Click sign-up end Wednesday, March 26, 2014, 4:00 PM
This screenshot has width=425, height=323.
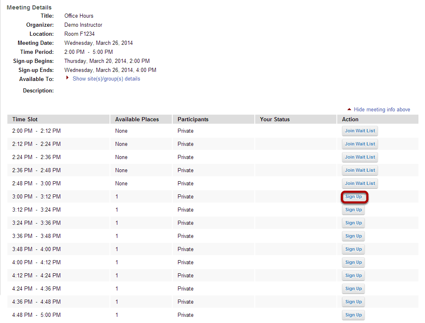click(110, 70)
